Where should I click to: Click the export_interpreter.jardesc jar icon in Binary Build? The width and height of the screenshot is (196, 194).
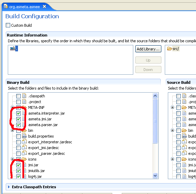coord(24,142)
